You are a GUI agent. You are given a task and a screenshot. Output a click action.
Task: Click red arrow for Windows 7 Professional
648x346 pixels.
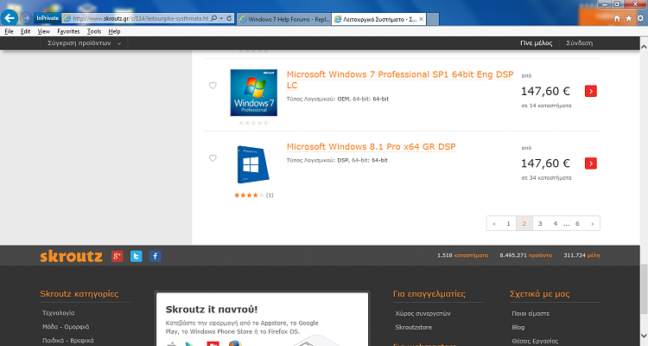coord(591,91)
